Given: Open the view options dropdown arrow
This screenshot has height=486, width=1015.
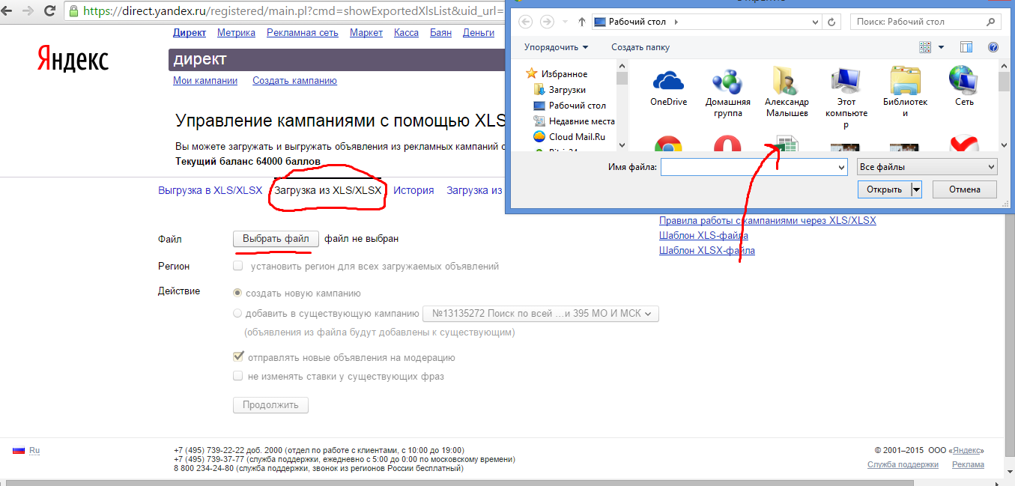Looking at the screenshot, I should click(x=942, y=47).
